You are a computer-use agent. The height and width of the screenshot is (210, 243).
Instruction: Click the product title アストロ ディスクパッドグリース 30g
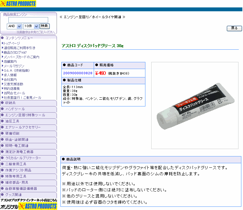pos(92,46)
